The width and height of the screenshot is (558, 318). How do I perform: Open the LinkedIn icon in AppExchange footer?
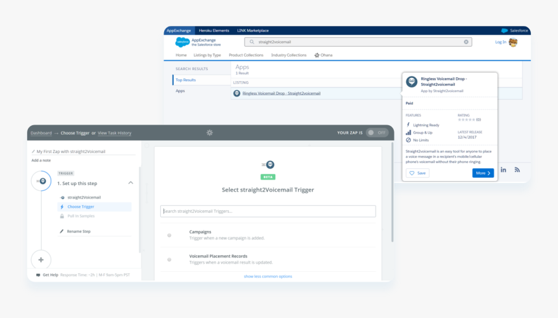[503, 170]
